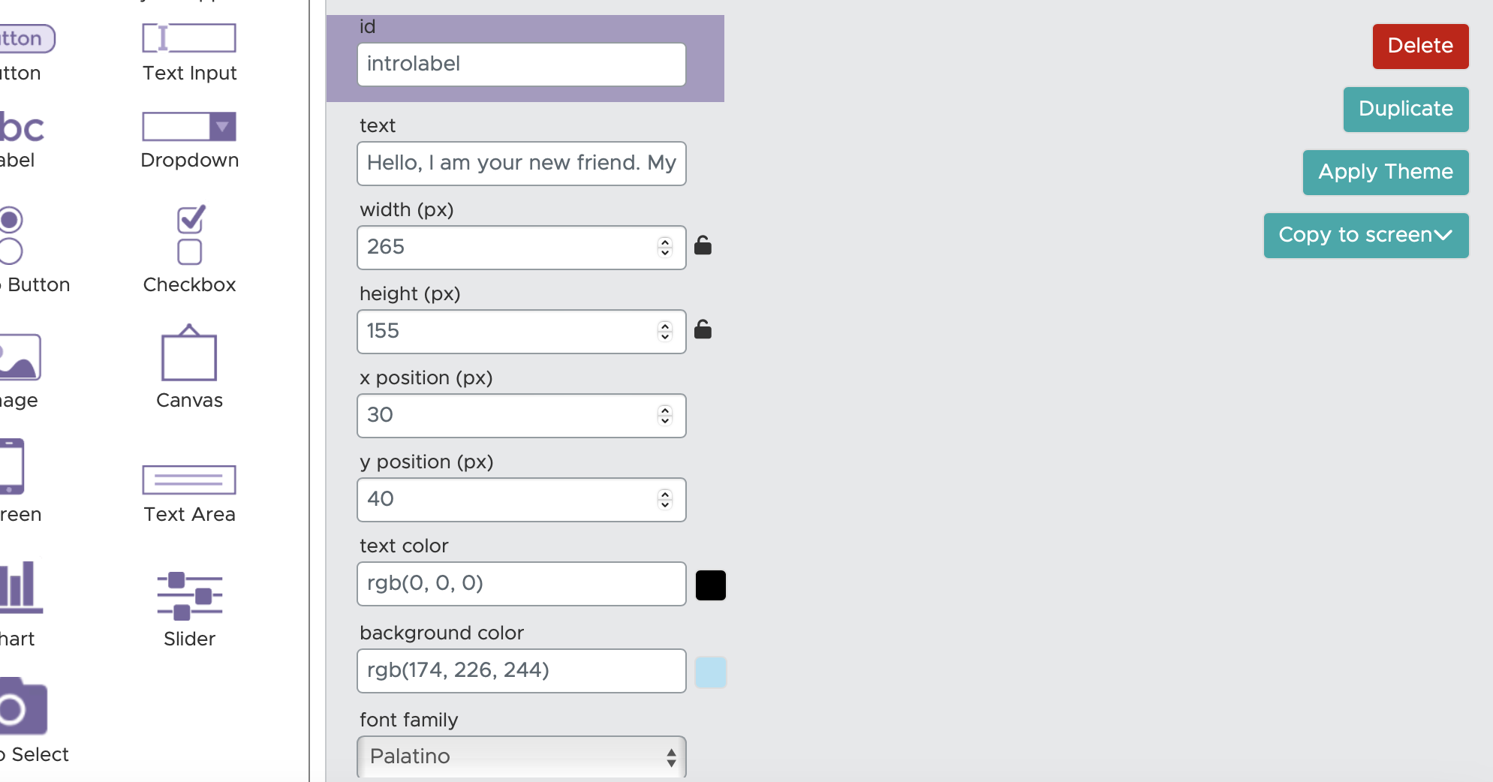
Task: Click the width stepper arrows
Action: click(665, 247)
